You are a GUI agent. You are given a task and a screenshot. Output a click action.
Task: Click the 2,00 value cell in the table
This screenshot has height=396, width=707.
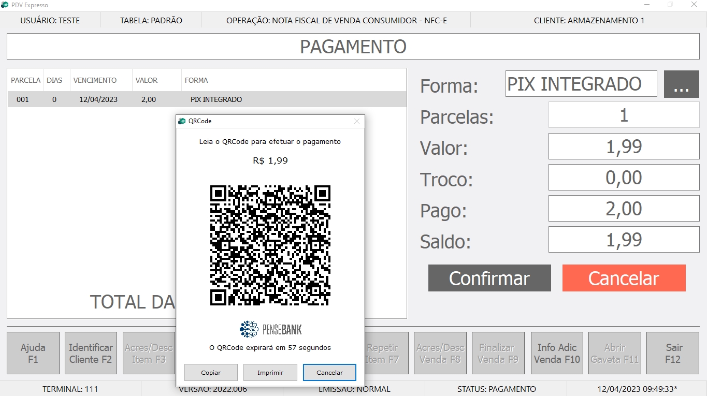148,99
